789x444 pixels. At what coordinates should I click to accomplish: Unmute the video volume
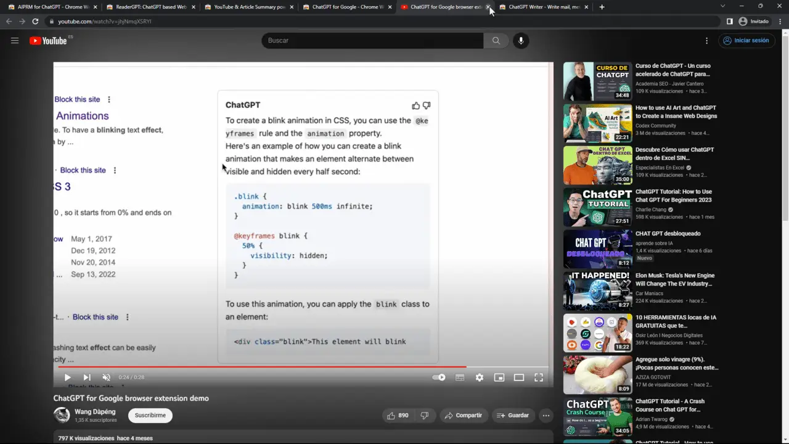[x=106, y=377]
